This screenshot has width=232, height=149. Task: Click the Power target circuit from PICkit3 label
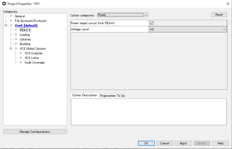coord(93,23)
